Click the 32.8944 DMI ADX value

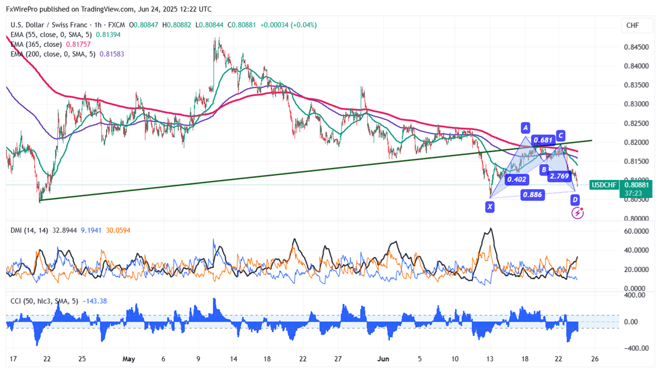[65, 230]
